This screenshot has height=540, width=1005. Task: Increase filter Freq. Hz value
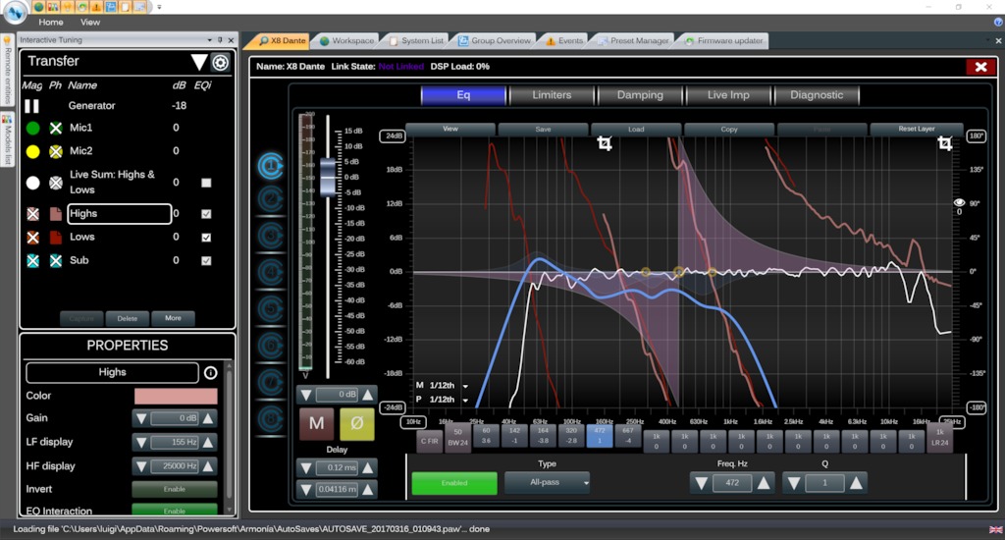point(764,483)
